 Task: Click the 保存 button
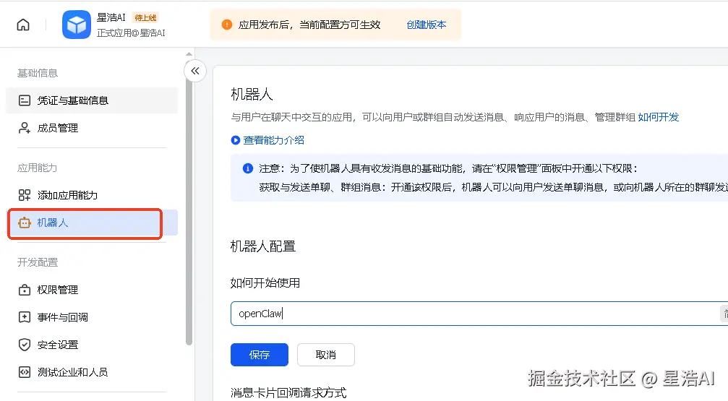coord(259,355)
